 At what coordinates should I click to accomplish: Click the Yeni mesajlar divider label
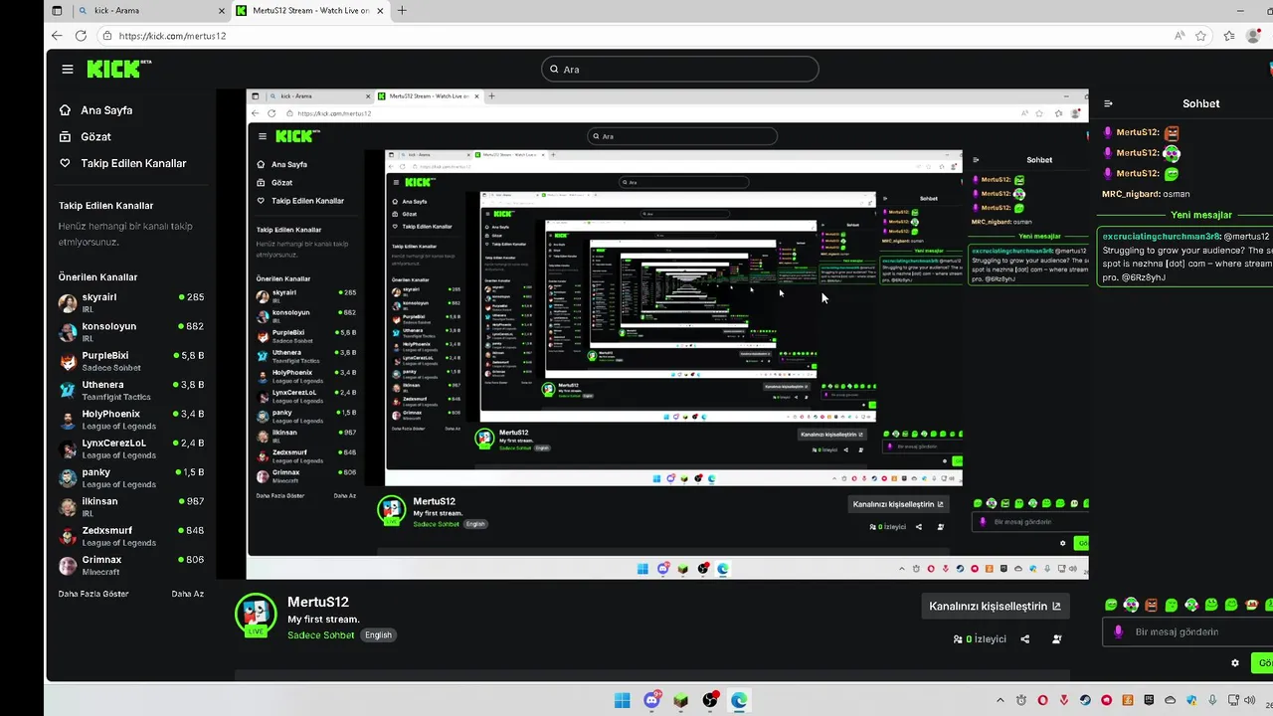click(x=1200, y=215)
